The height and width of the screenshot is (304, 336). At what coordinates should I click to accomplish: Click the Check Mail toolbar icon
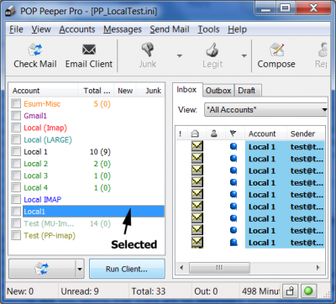(x=35, y=50)
